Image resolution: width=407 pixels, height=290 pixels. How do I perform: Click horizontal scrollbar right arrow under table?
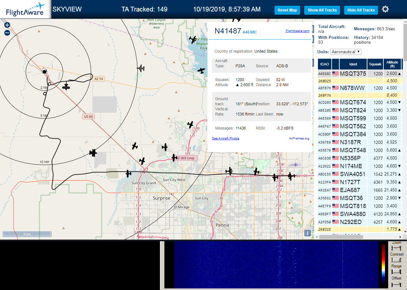click(x=400, y=237)
